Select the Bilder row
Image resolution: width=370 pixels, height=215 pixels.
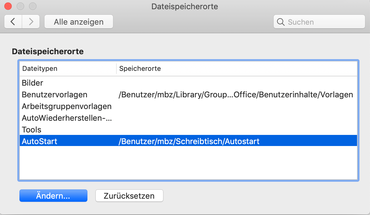pyautogui.click(x=188, y=83)
